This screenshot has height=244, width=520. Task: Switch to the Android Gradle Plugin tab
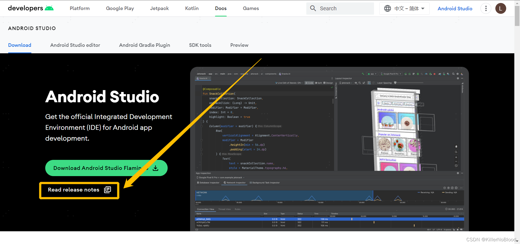145,45
